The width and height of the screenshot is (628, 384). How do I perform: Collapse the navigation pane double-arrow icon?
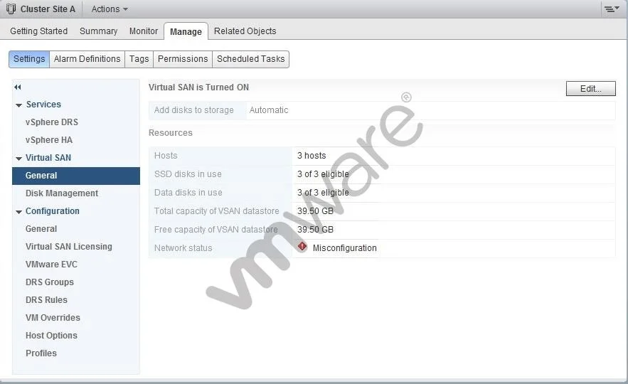(18, 87)
